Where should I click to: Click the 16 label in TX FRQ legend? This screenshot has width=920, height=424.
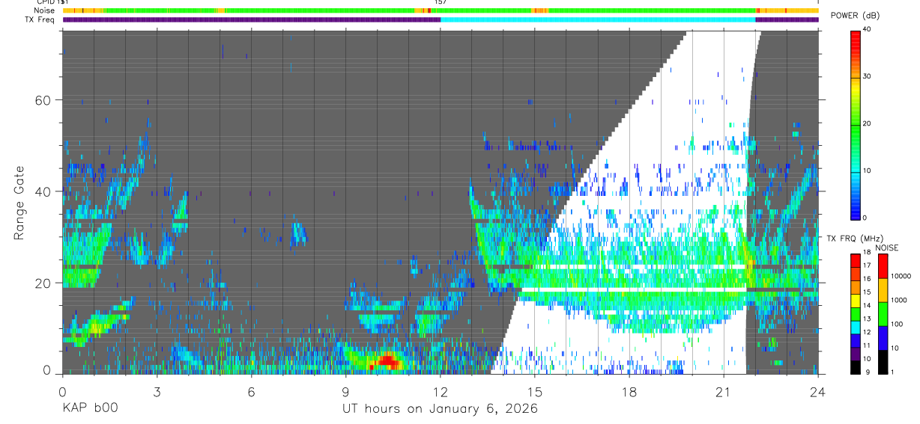[x=867, y=279]
